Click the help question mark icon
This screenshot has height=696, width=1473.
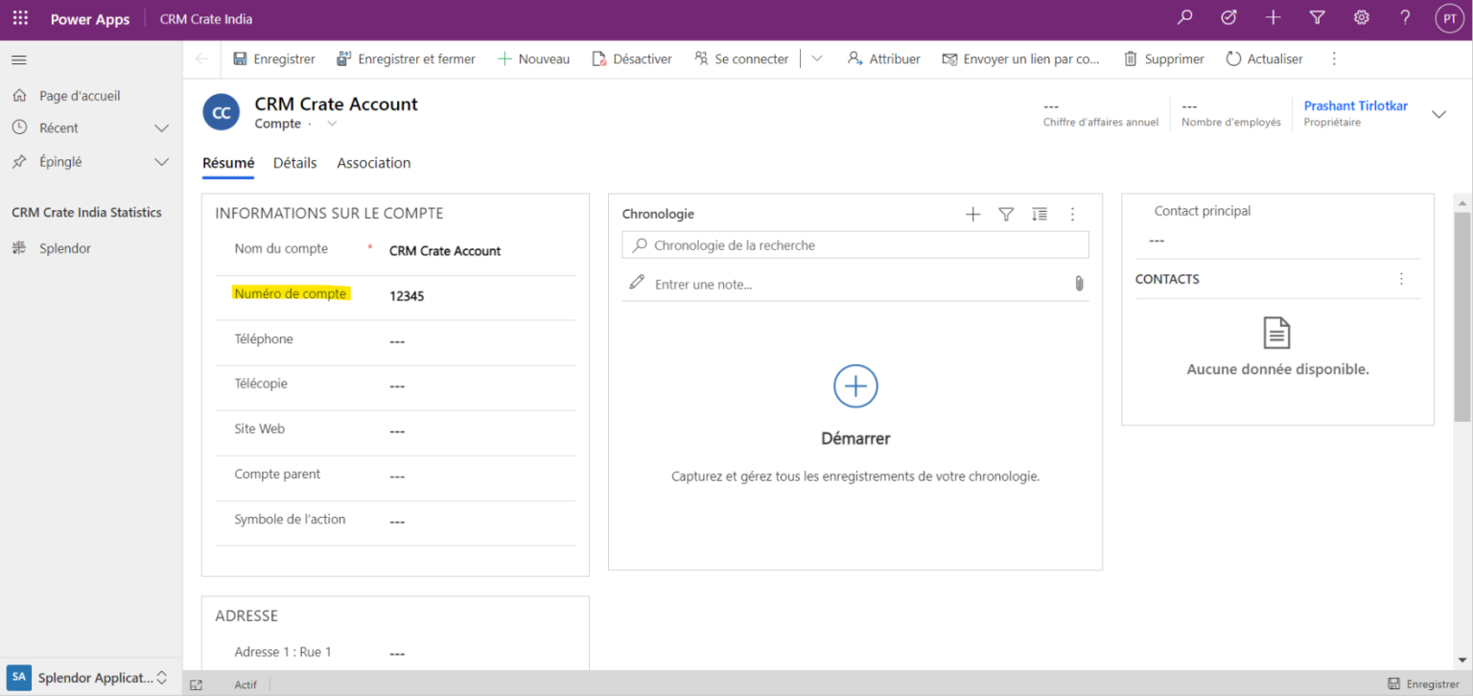1404,17
